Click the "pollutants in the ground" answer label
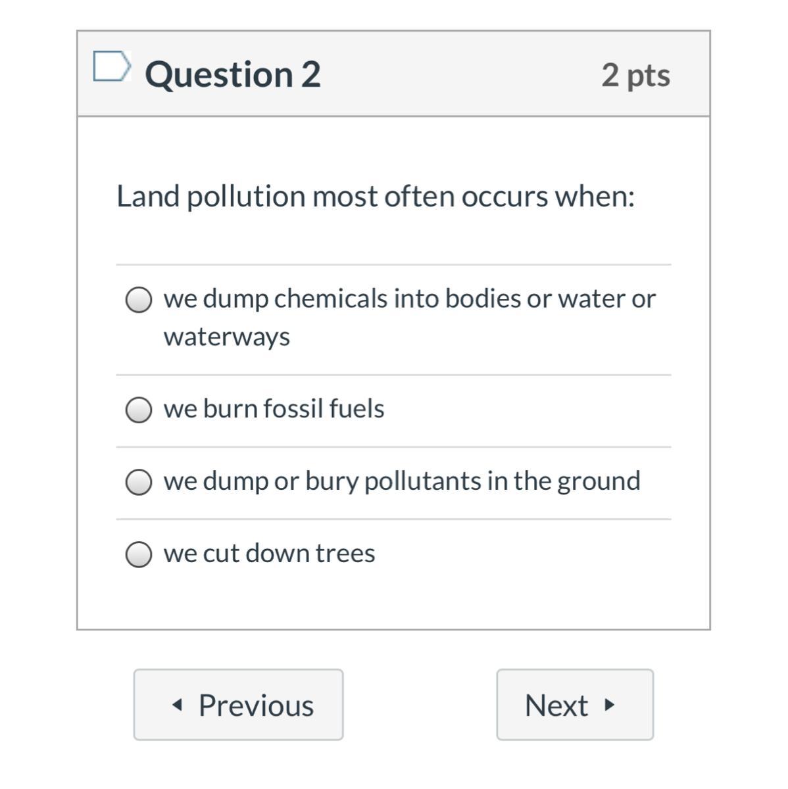This screenshot has width=788, height=789. 501,481
